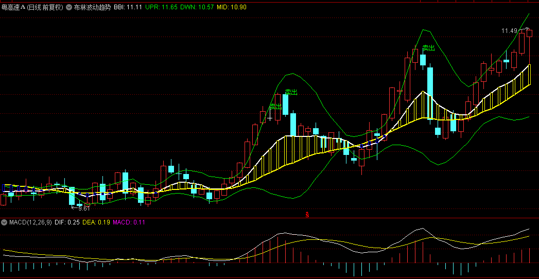Screen dimensions: 539x279
Task: Click the red S marker on the time axis
Action: click(307, 215)
